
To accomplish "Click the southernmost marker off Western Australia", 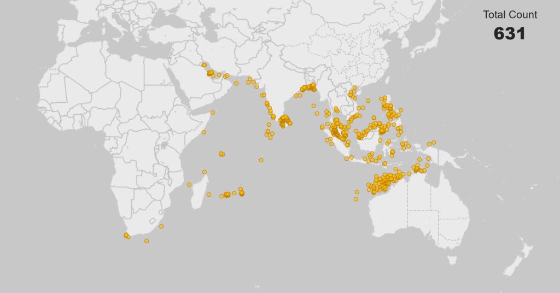I will pos(356,199).
